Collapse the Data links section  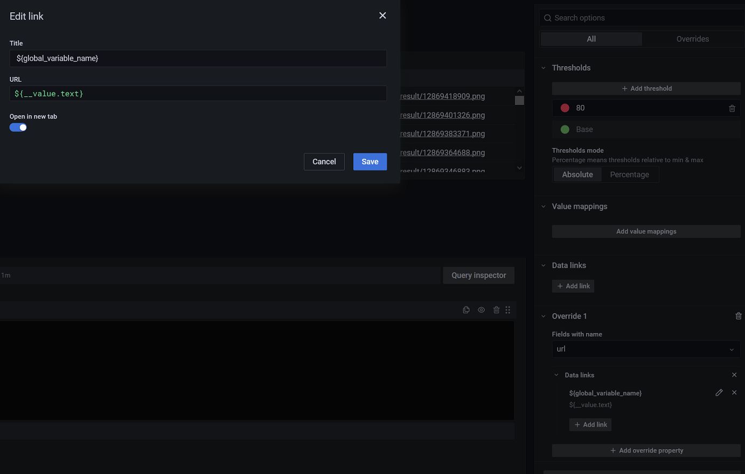544,265
